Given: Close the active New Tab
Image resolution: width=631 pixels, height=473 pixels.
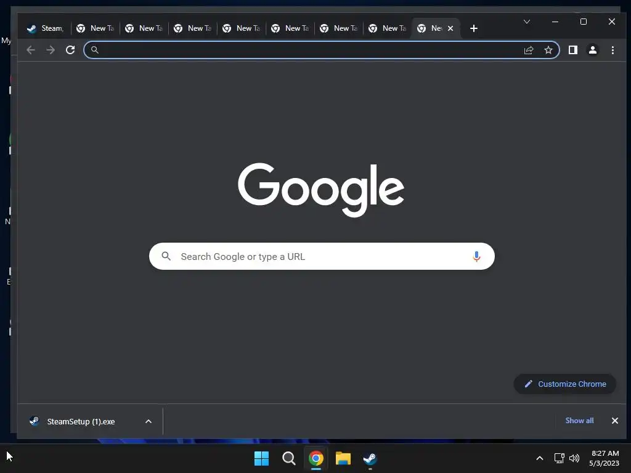Looking at the screenshot, I should point(450,28).
